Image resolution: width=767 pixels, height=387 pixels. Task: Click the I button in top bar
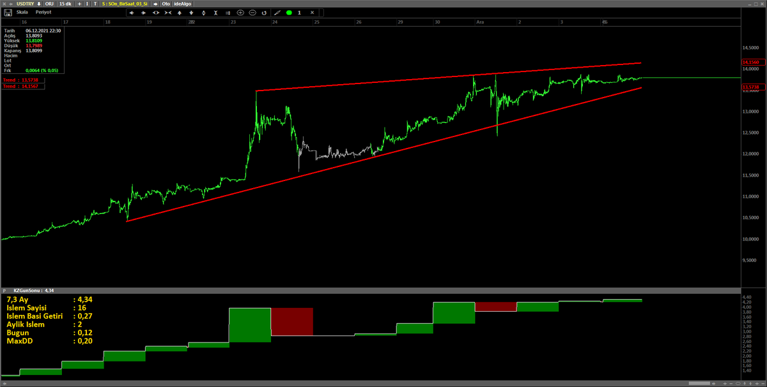[87, 4]
